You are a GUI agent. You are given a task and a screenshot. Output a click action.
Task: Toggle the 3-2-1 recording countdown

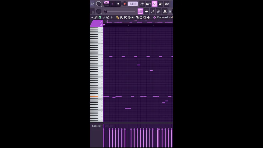(x=154, y=4)
